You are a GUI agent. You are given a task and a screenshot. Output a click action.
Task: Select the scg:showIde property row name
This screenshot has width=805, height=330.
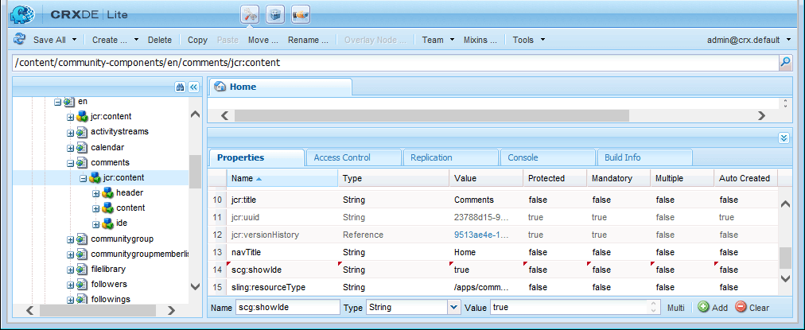tap(256, 270)
